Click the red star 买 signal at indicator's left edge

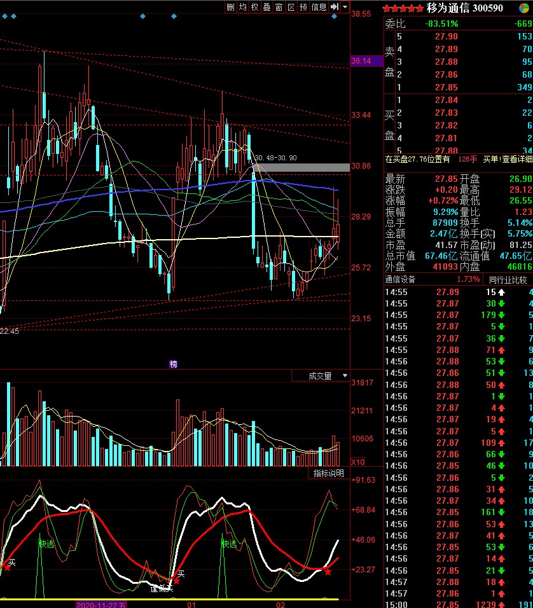[x=7, y=567]
